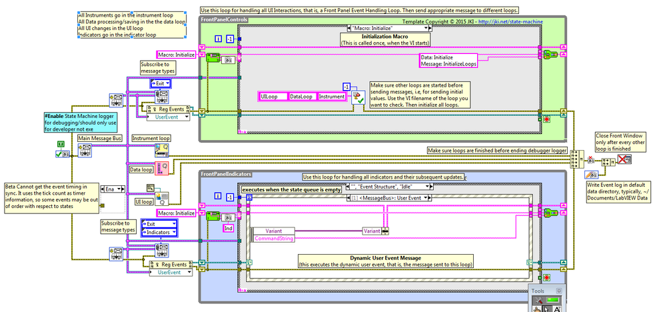Click the Ind string constant
The image size is (665, 312).
228,229
